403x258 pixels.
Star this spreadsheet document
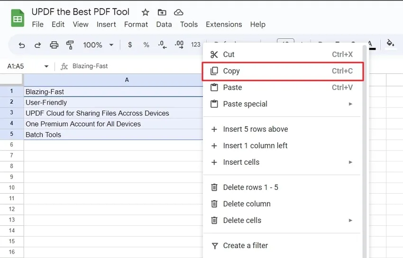tap(146, 12)
